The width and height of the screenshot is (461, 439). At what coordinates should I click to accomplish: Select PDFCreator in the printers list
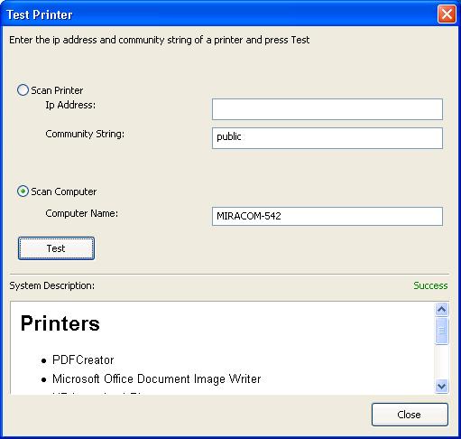point(83,360)
